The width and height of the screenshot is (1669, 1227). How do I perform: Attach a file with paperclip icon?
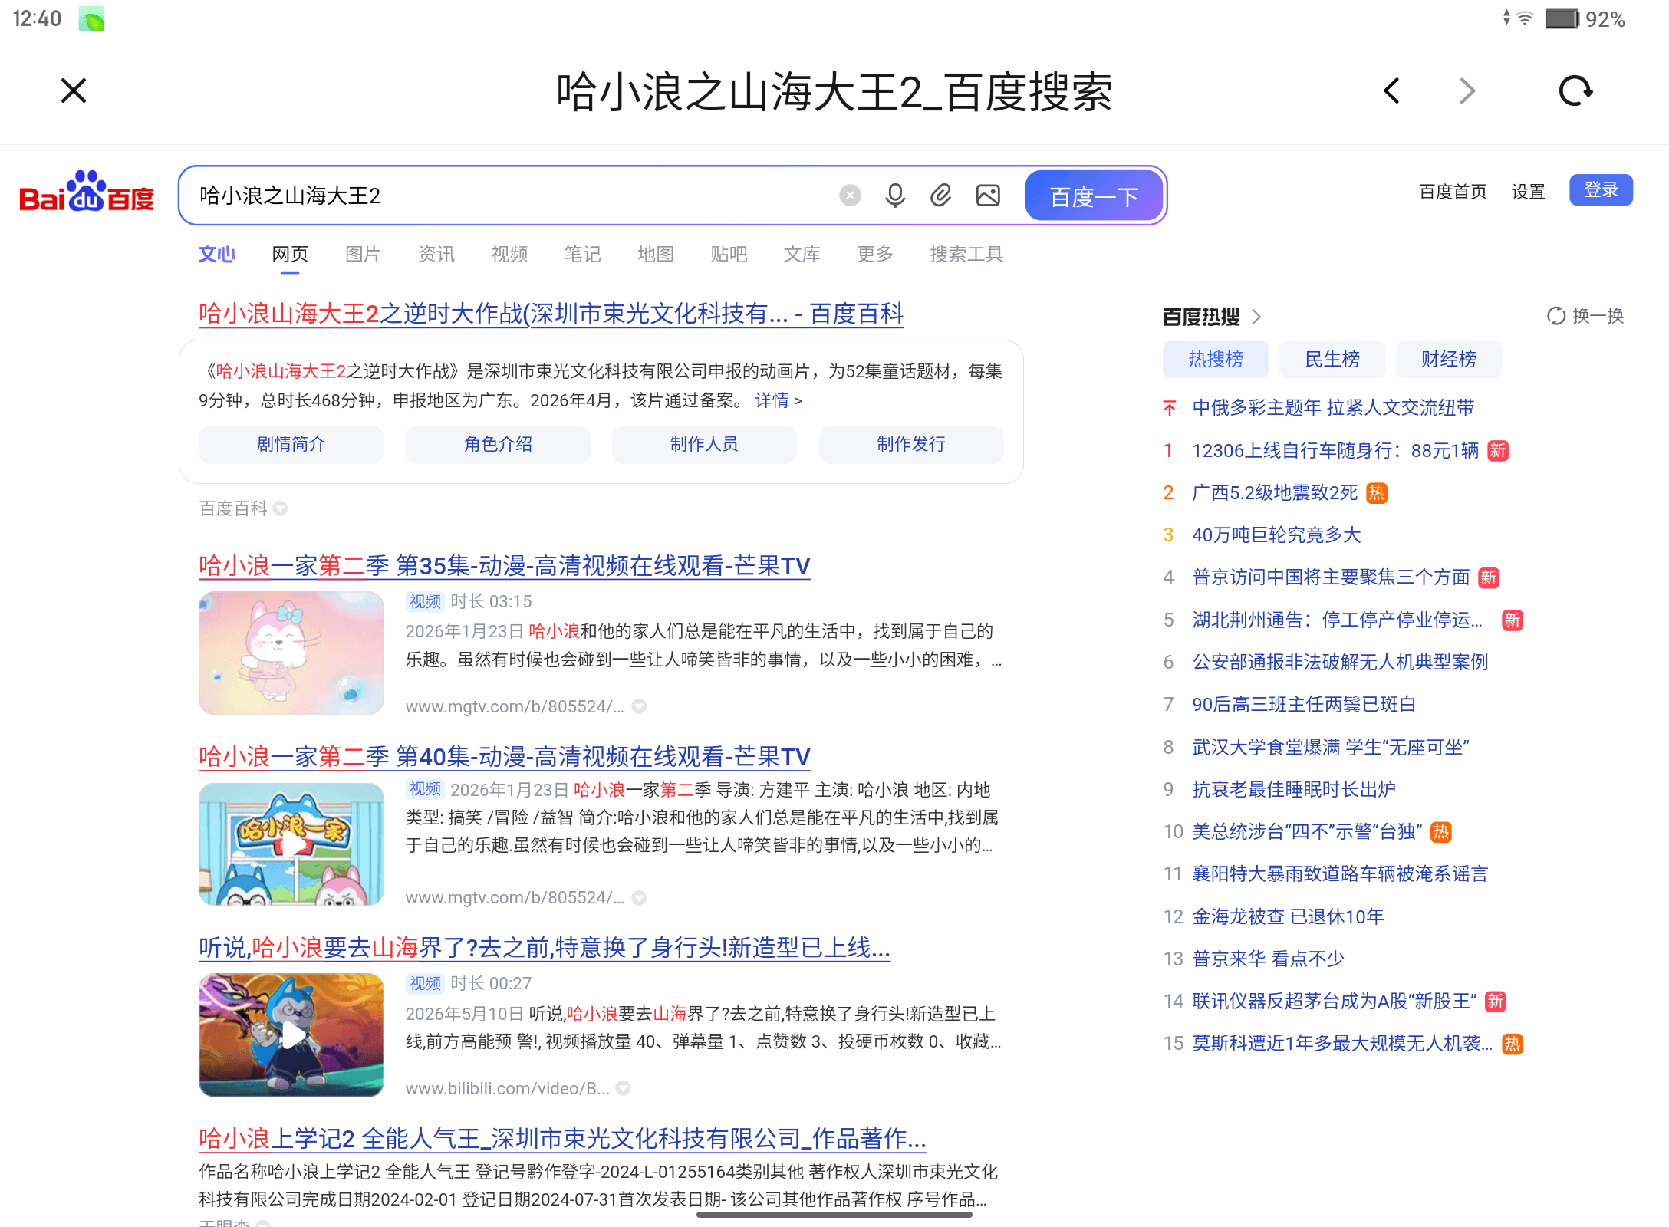tap(941, 196)
